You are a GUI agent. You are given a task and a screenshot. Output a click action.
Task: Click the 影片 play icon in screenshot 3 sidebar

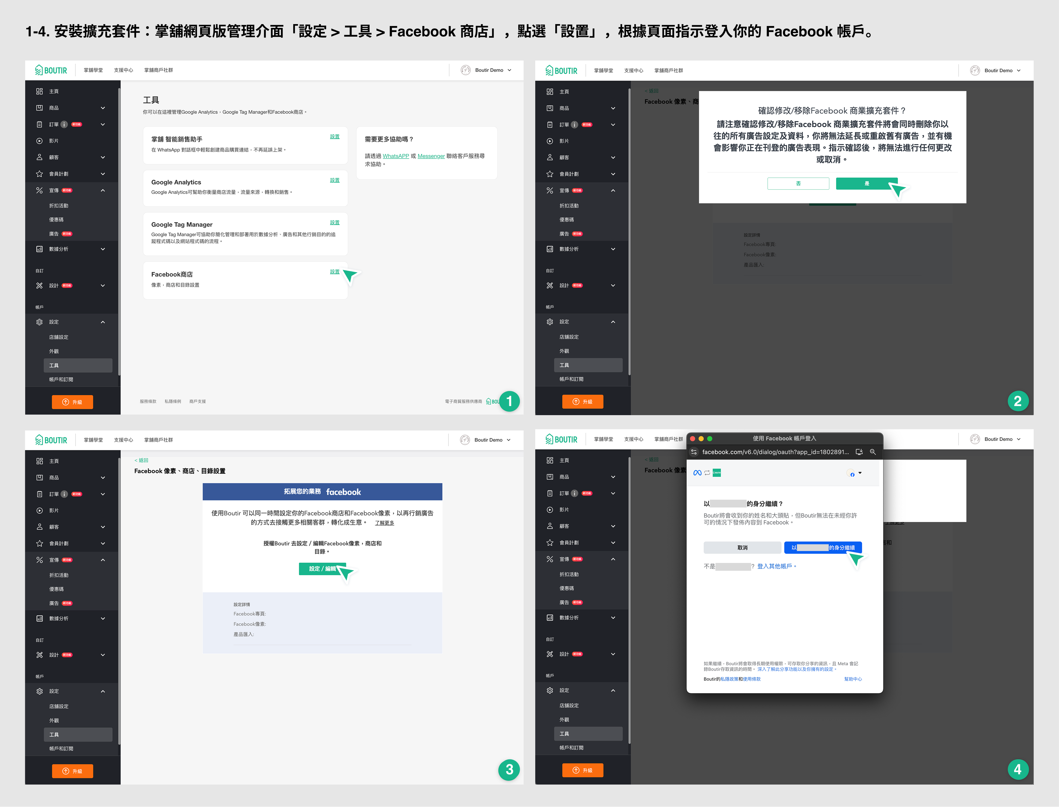[39, 511]
